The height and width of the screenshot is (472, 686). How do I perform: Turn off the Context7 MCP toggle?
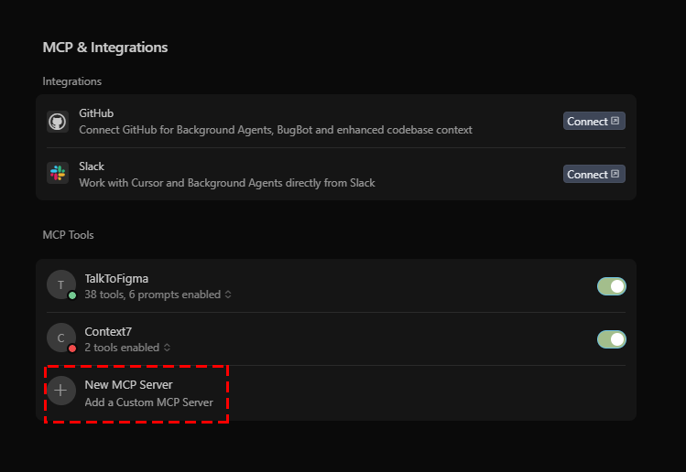click(x=612, y=339)
